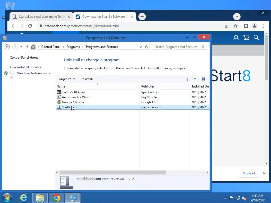The height and width of the screenshot is (203, 271).
Task: Open Turn Windows features on or off
Action: pyautogui.click(x=30, y=75)
